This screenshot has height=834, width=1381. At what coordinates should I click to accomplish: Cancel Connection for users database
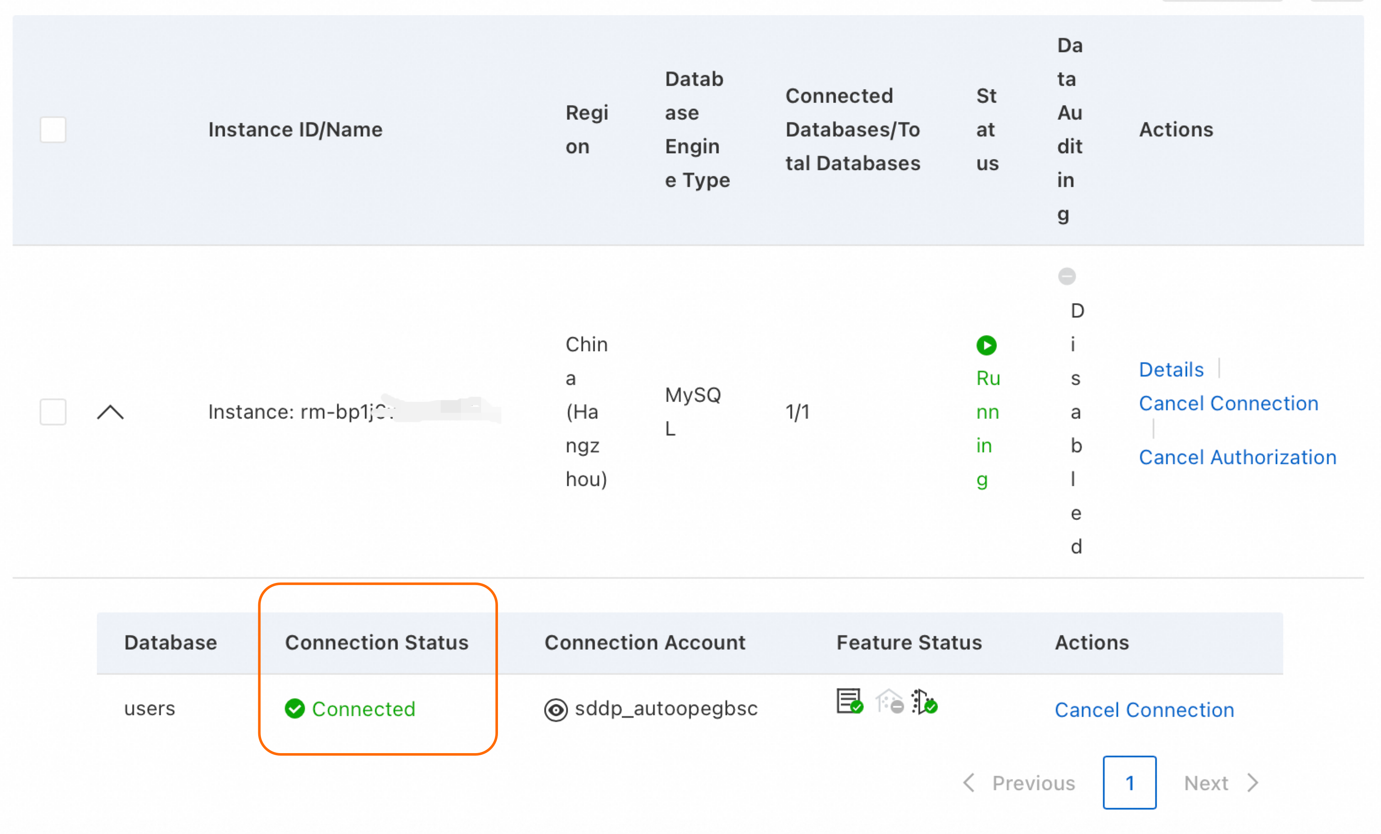click(1145, 710)
